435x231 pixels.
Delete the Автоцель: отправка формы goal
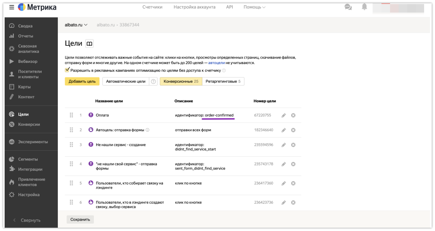click(x=293, y=130)
